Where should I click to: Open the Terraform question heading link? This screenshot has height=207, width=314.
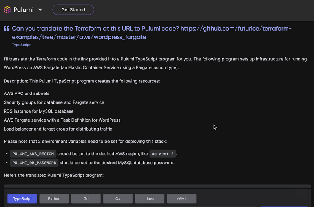pos(152,33)
